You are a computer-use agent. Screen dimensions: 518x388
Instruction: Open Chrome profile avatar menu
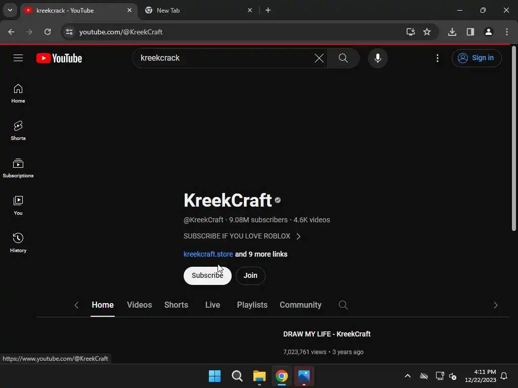click(489, 32)
